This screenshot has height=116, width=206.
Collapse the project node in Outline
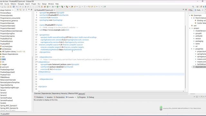[190, 28]
